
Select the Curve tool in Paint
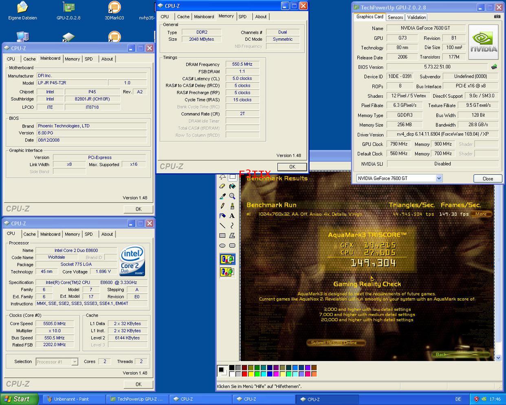point(232,226)
